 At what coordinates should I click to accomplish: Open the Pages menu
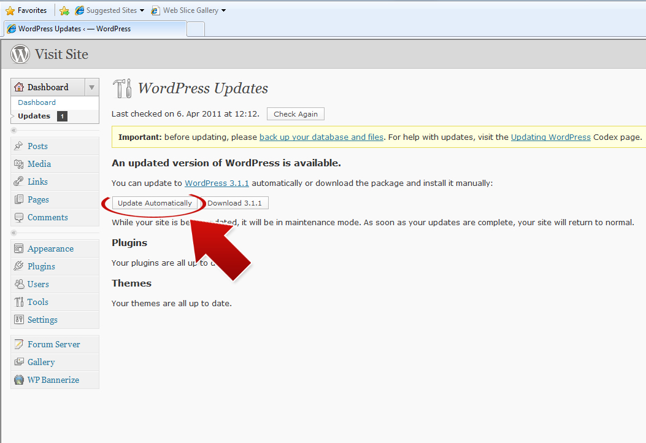38,199
